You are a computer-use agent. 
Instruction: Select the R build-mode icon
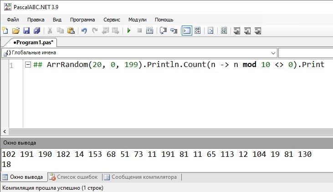click(258, 31)
